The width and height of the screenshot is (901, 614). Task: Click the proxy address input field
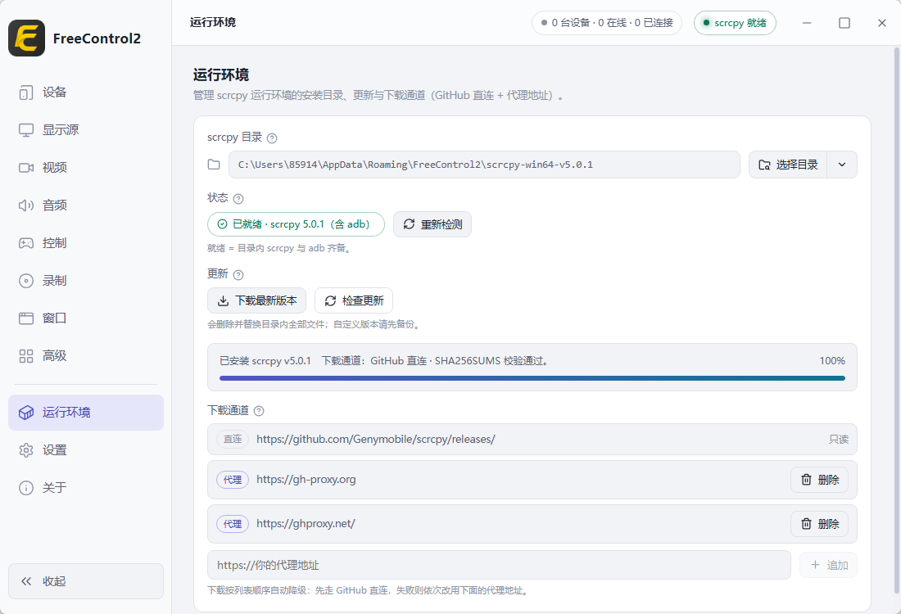pos(500,565)
